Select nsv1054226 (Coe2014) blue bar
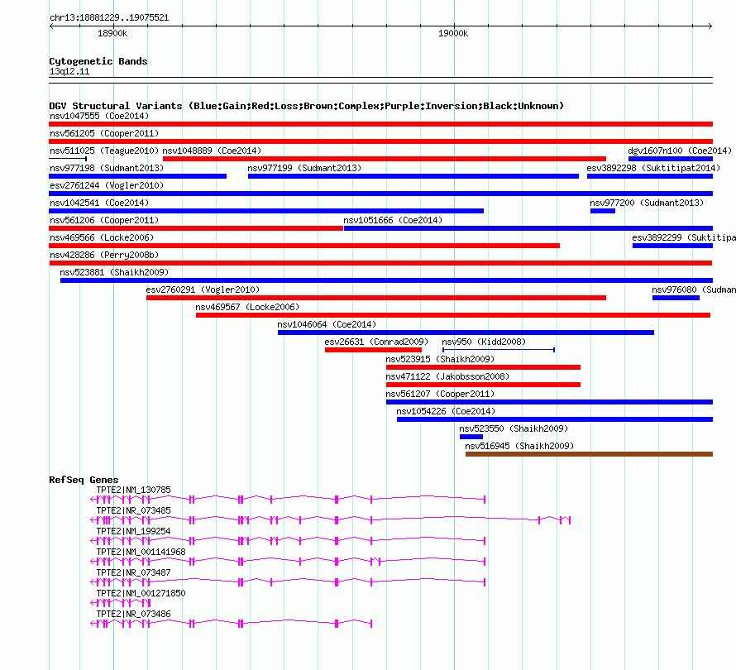 [x=555, y=419]
